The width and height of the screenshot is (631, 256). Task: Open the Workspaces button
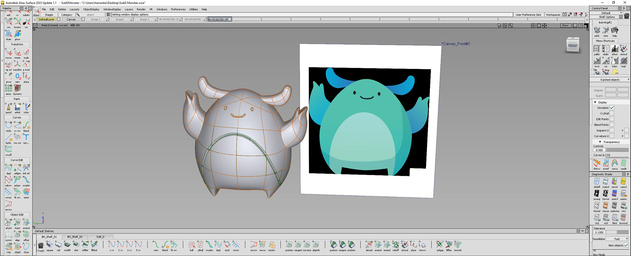553,14
